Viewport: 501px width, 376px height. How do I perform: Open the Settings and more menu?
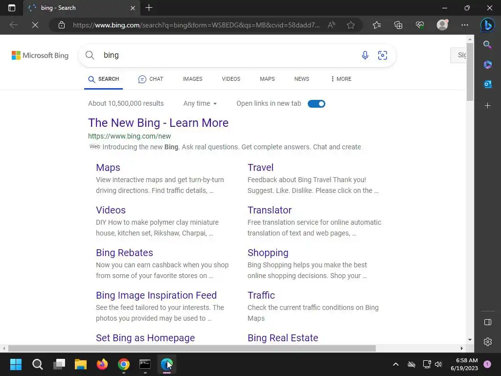[x=465, y=25]
